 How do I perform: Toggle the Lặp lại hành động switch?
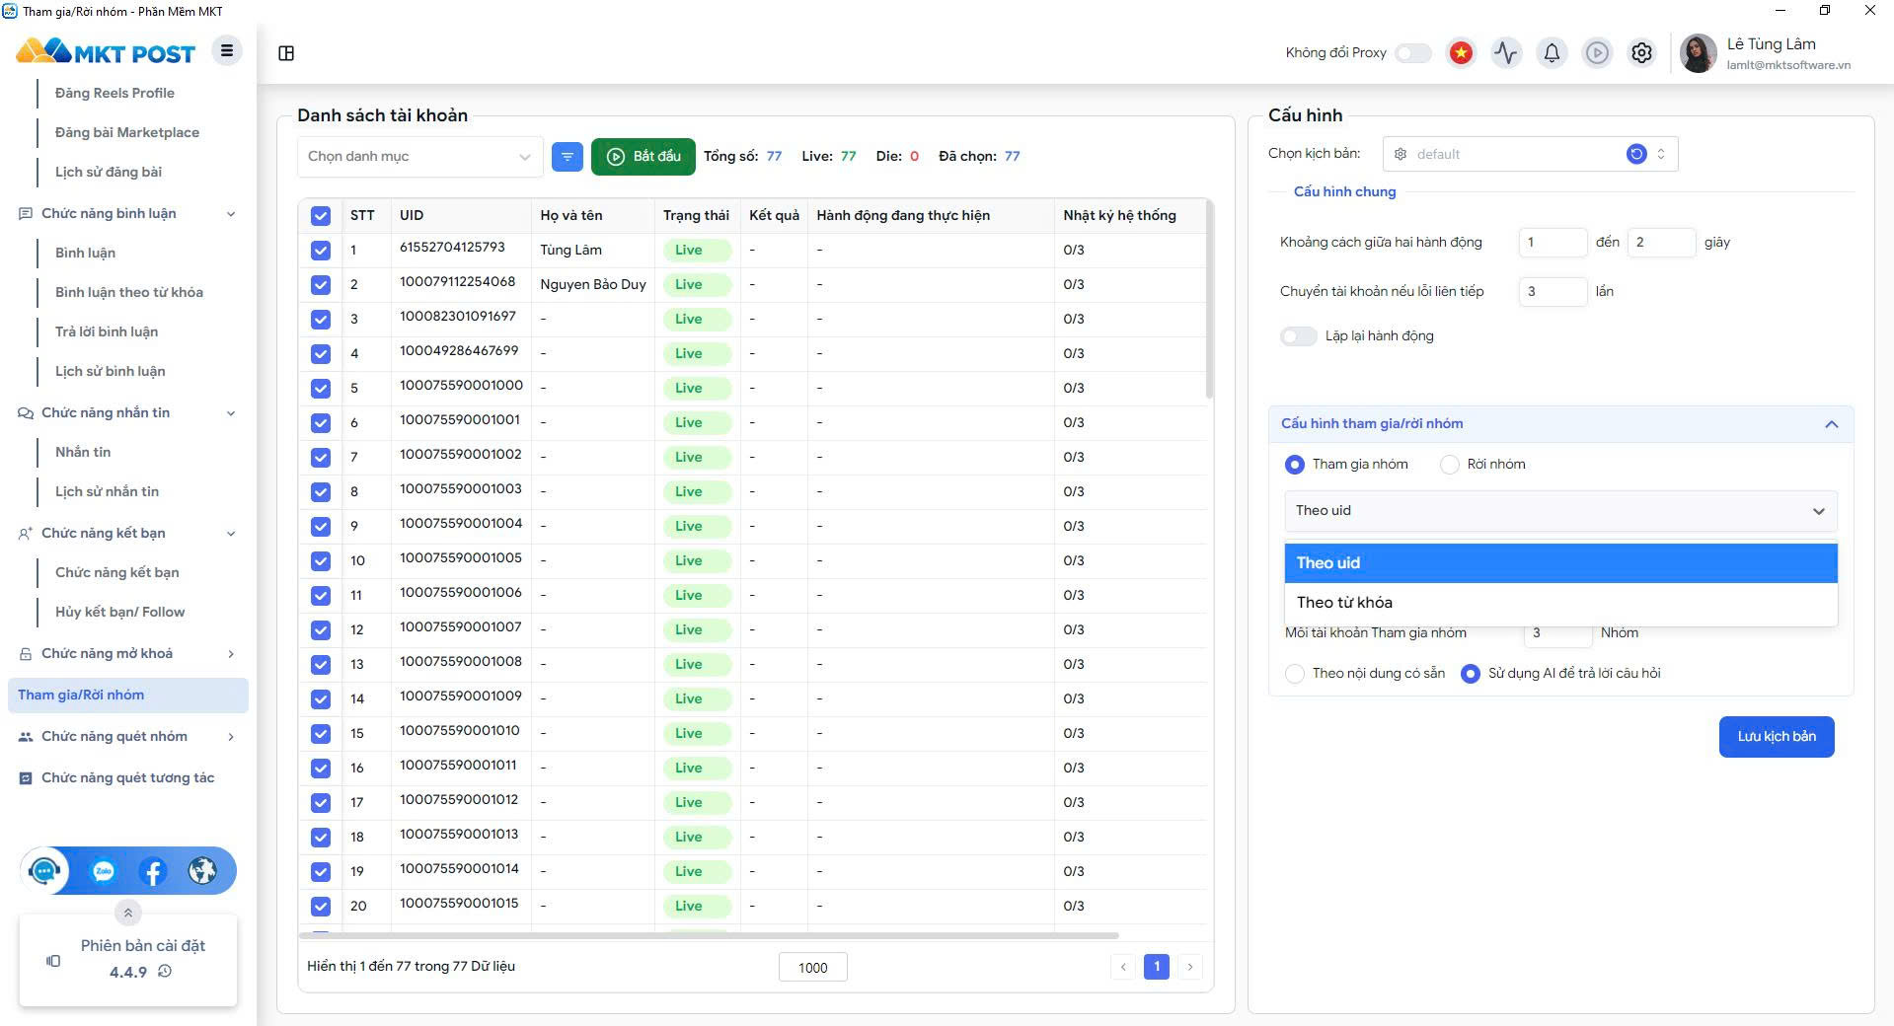tap(1299, 336)
